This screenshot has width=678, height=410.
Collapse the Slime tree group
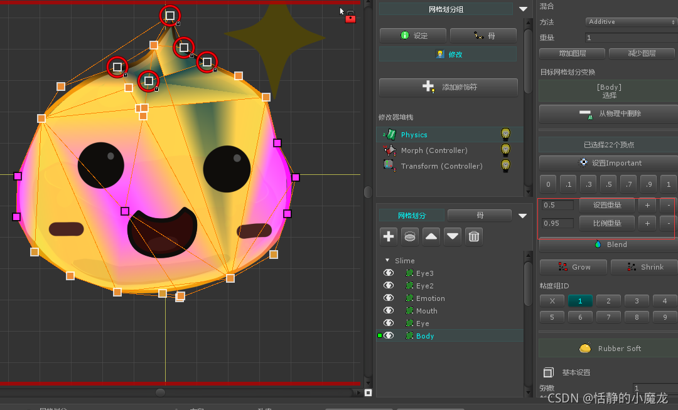coord(387,260)
